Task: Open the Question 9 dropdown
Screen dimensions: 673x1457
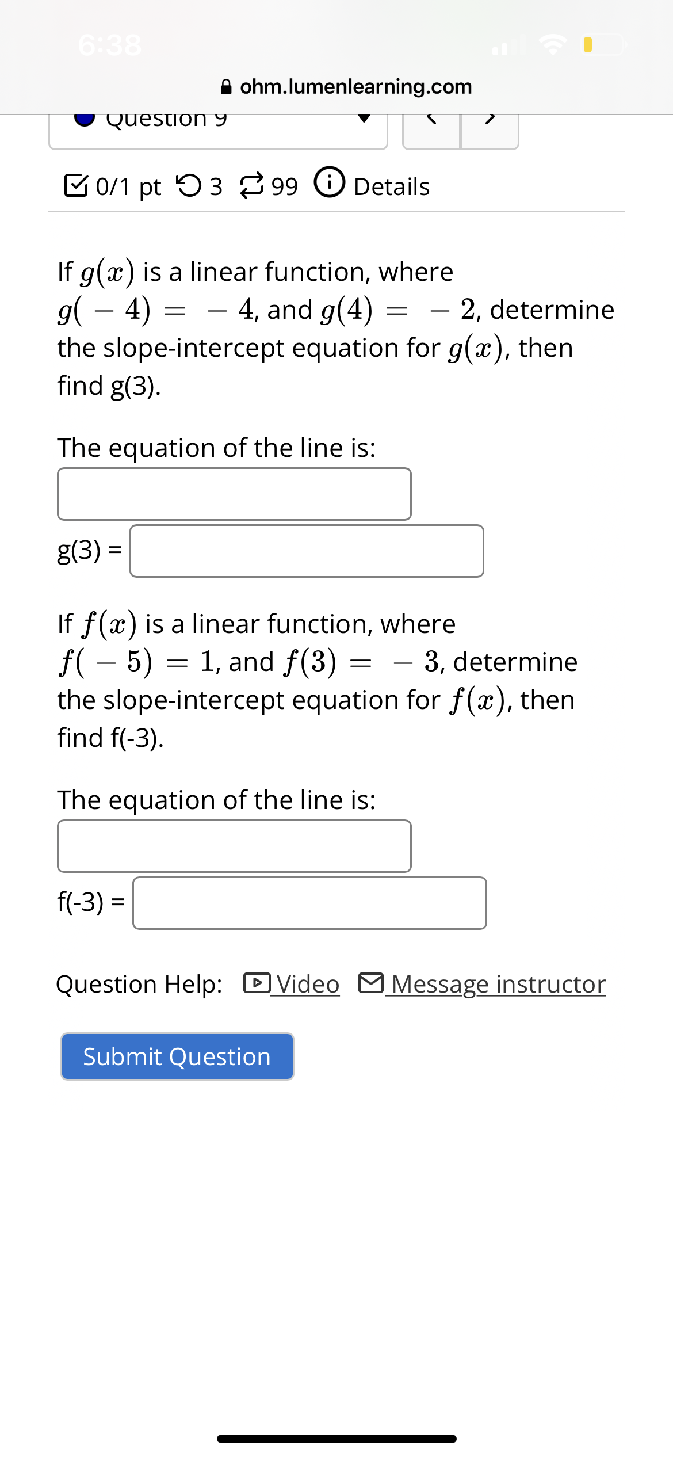Action: click(x=365, y=119)
